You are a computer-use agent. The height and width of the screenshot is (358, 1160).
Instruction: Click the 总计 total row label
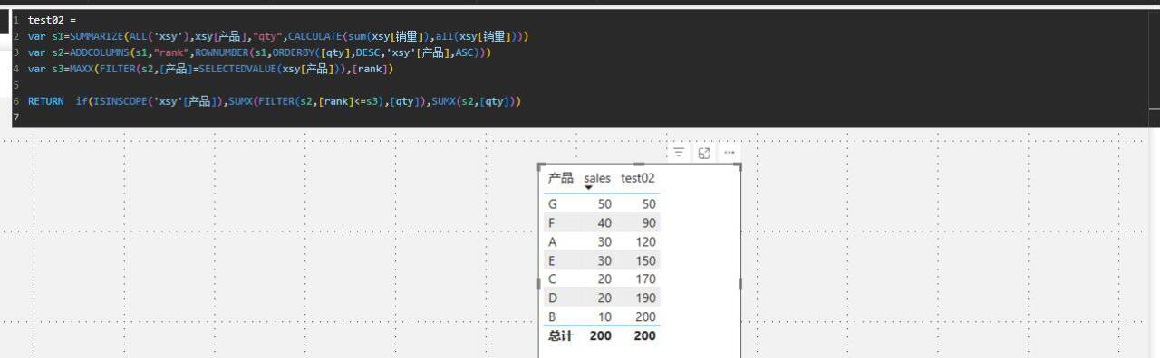(x=560, y=335)
